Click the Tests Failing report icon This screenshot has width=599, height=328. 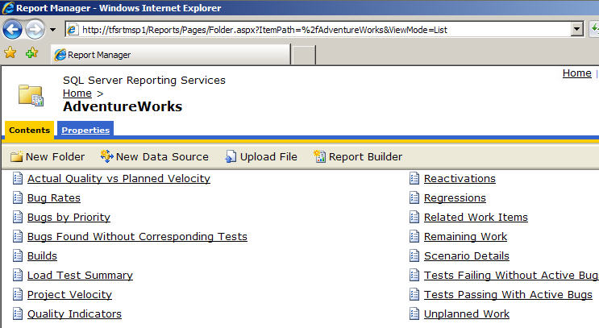(414, 275)
